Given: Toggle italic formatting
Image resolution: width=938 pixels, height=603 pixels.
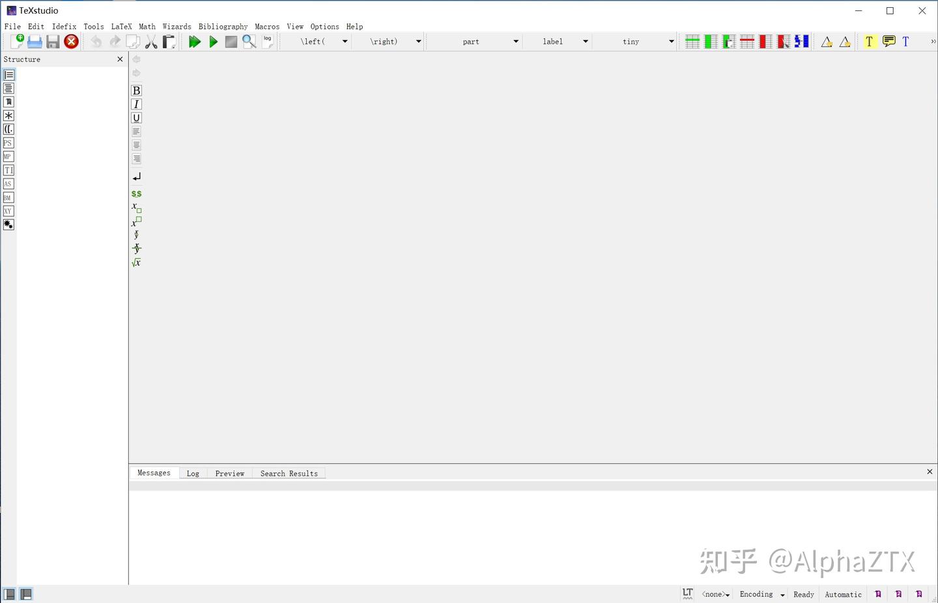Looking at the screenshot, I should click(136, 104).
